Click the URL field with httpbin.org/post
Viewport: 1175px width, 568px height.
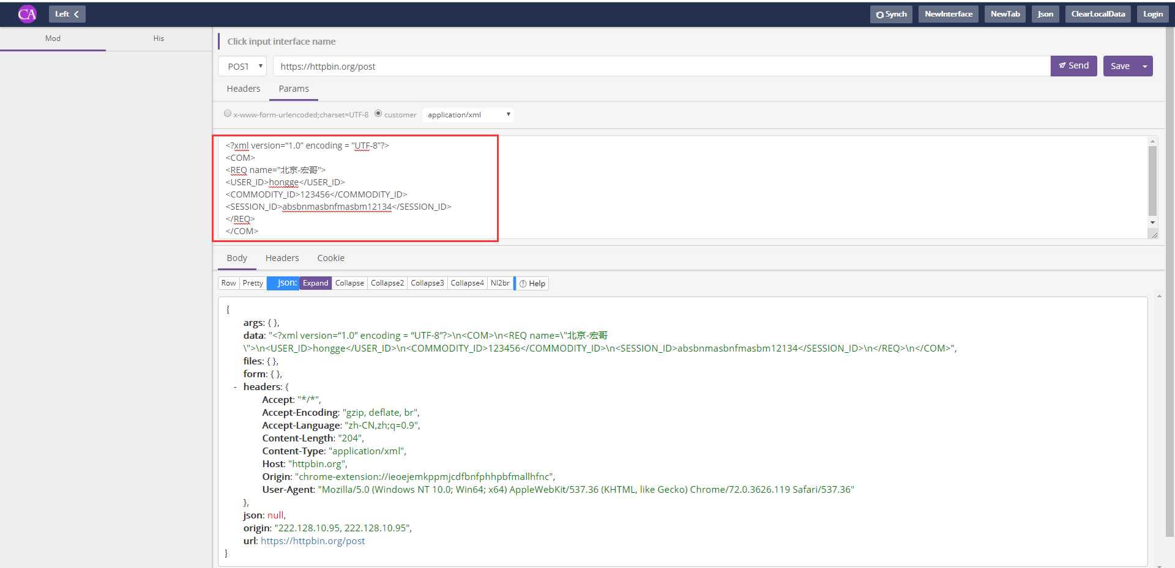pos(662,66)
